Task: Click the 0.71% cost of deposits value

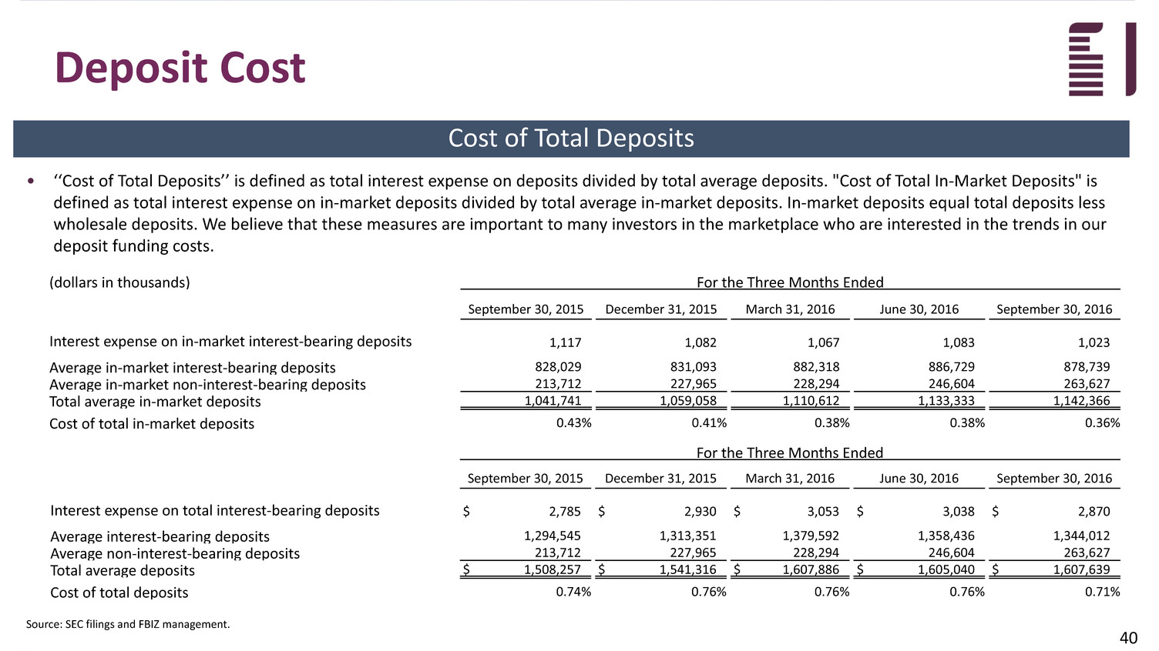Action: click(1103, 592)
